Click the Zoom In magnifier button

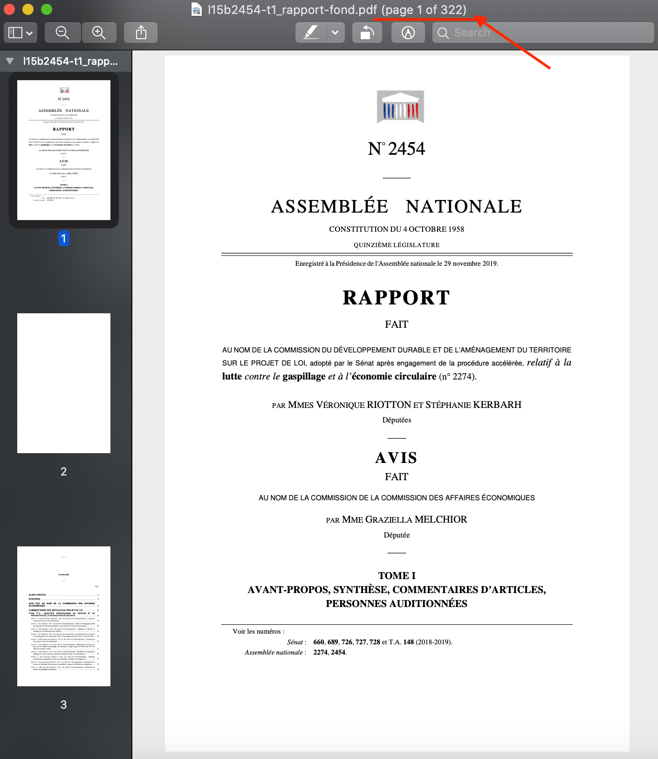99,33
